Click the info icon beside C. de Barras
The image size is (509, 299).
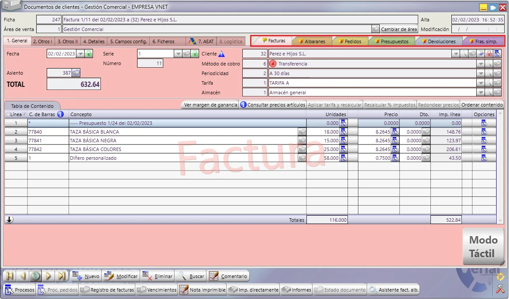pyautogui.click(x=60, y=114)
